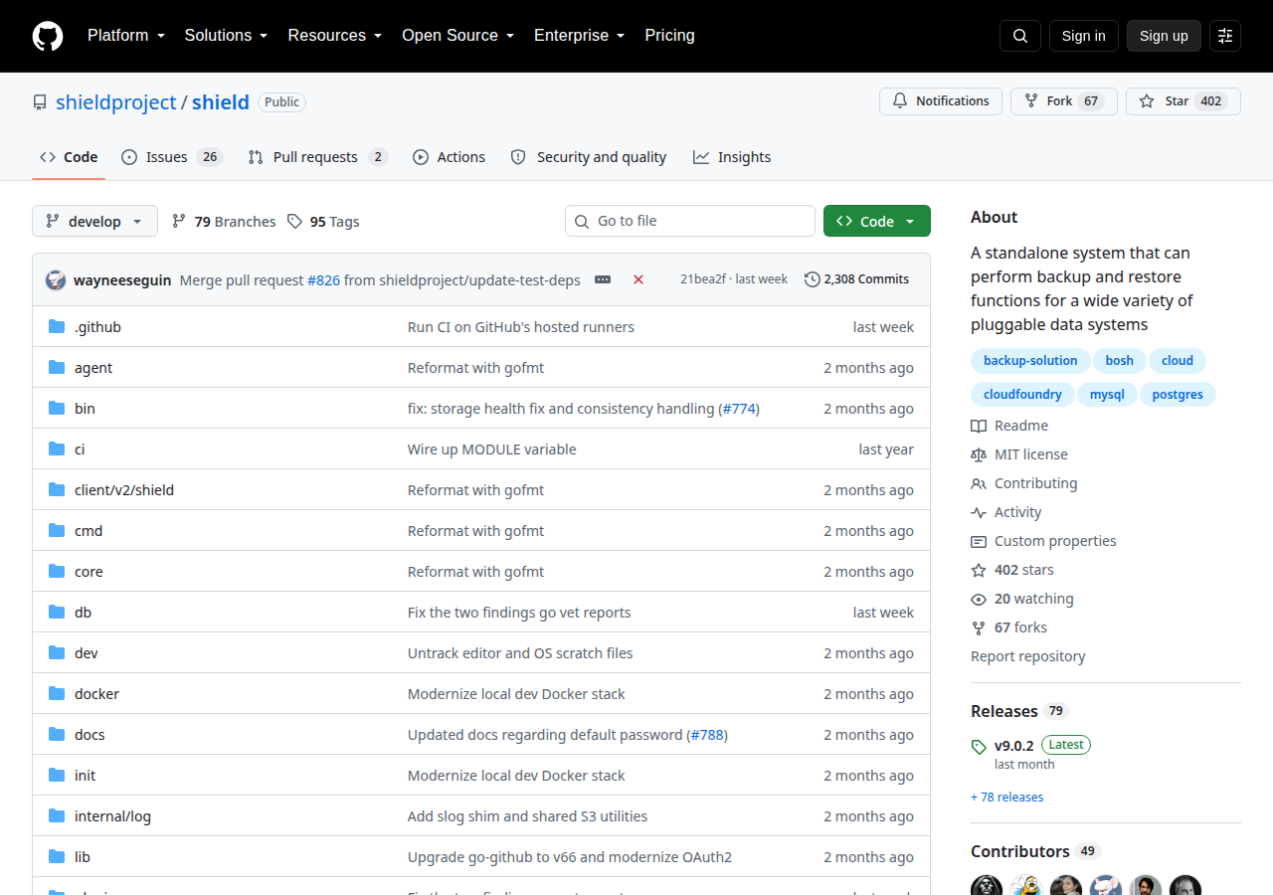Screen dimensions: 1273x895
Task: Switch to the Pull requests tab
Action: tap(317, 157)
